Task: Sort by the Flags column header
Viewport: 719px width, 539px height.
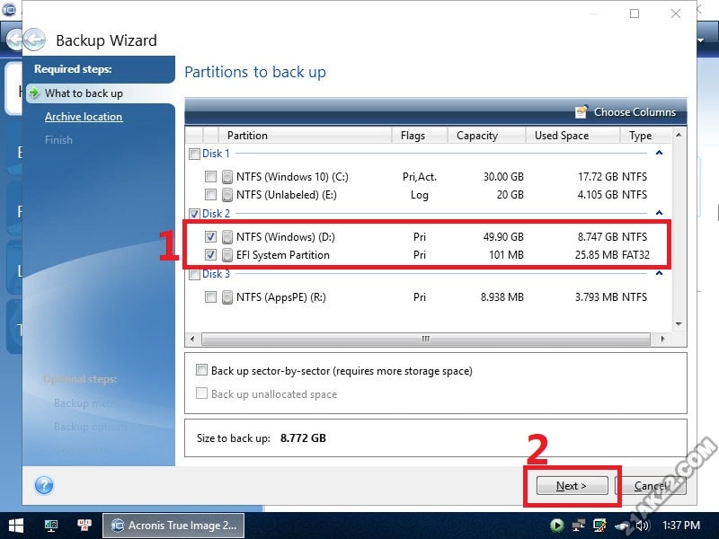Action: click(x=419, y=136)
